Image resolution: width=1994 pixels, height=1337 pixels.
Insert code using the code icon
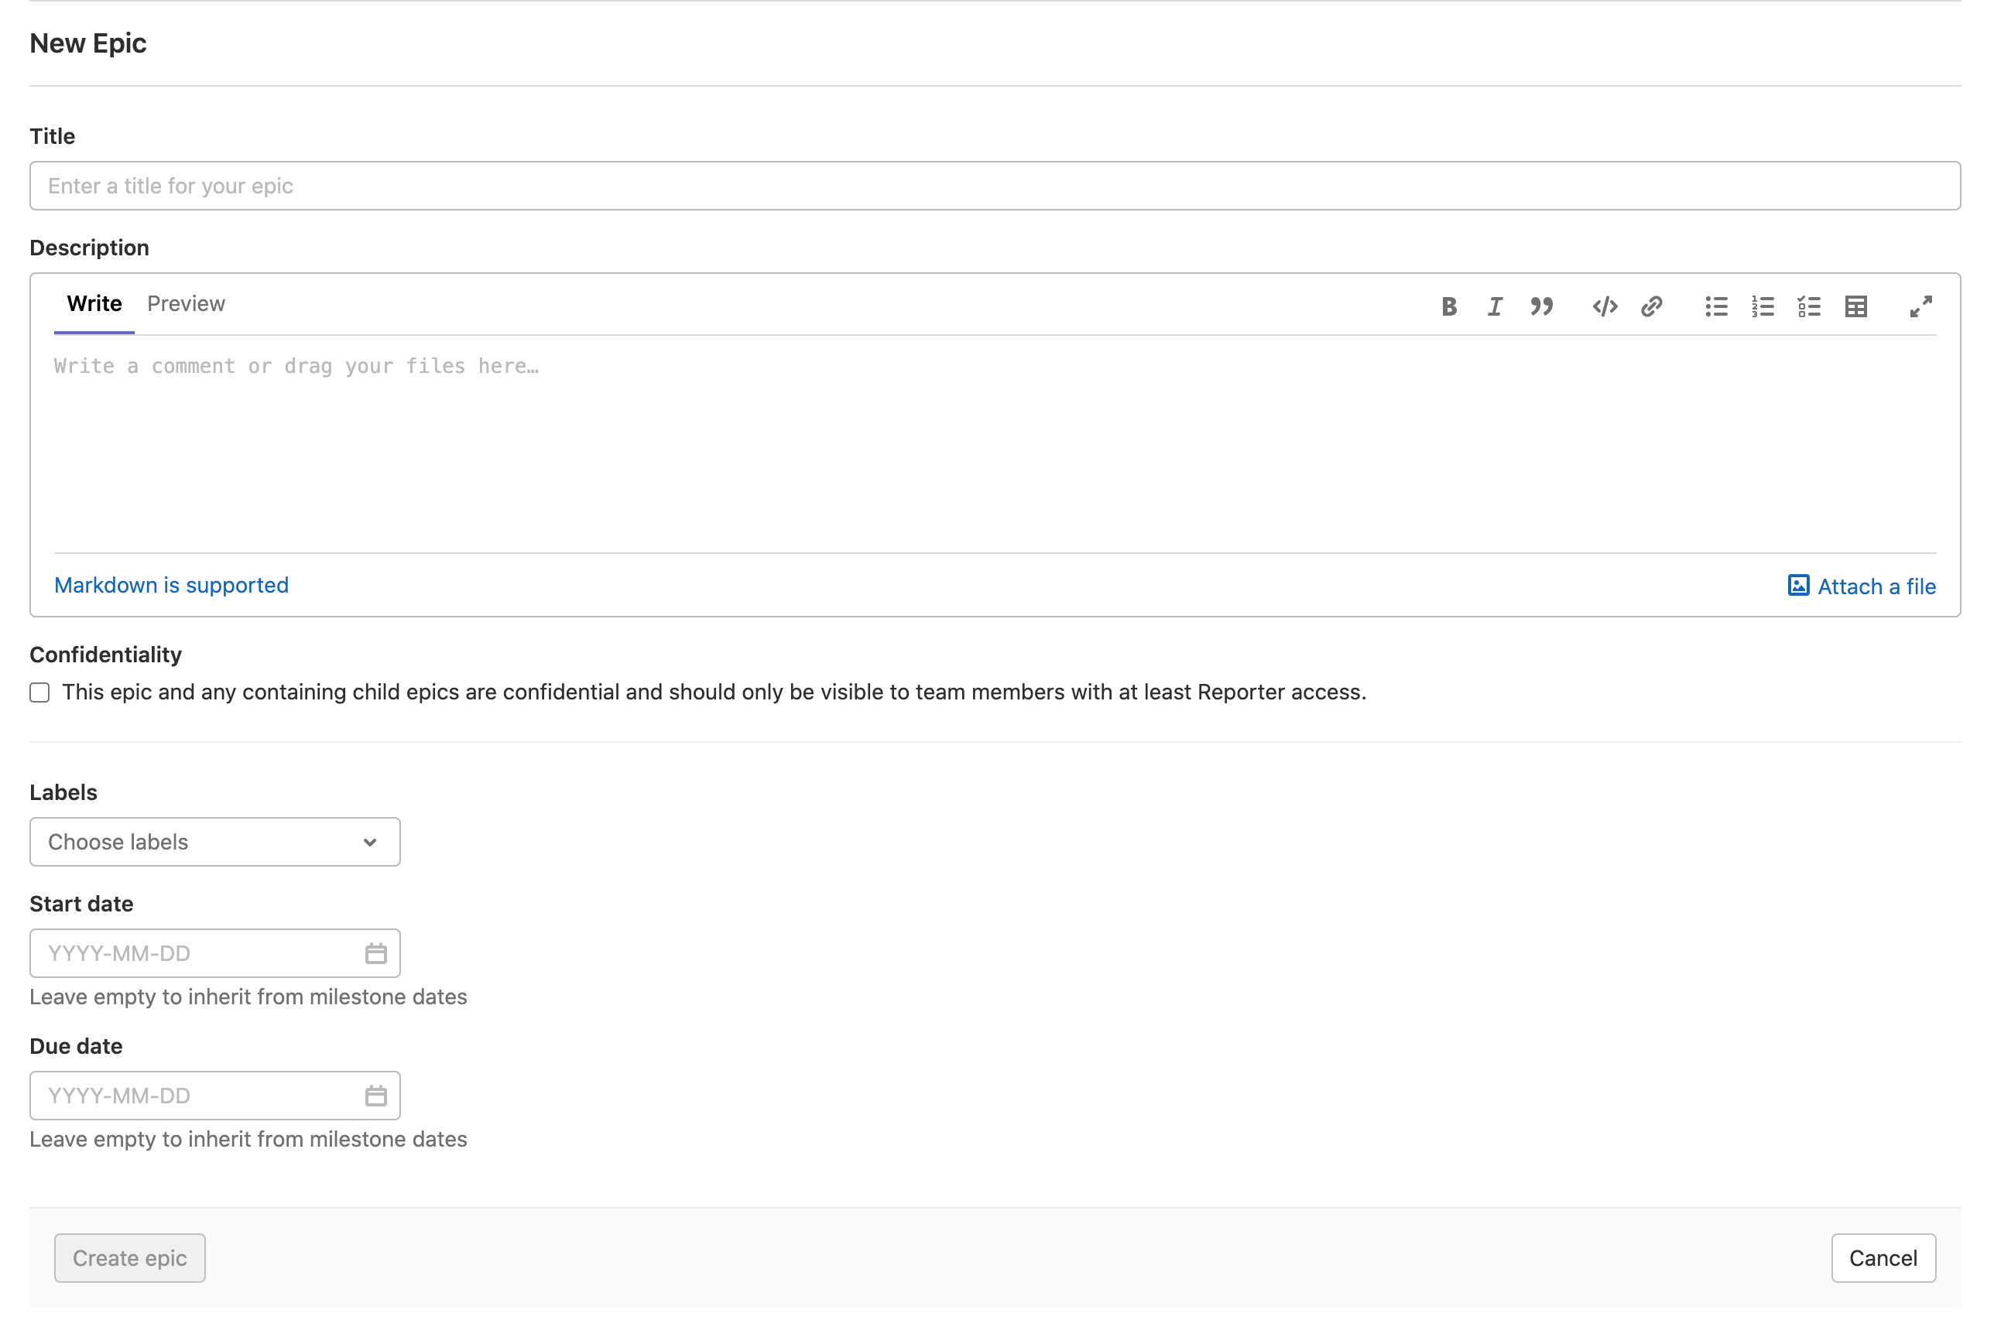click(x=1604, y=306)
